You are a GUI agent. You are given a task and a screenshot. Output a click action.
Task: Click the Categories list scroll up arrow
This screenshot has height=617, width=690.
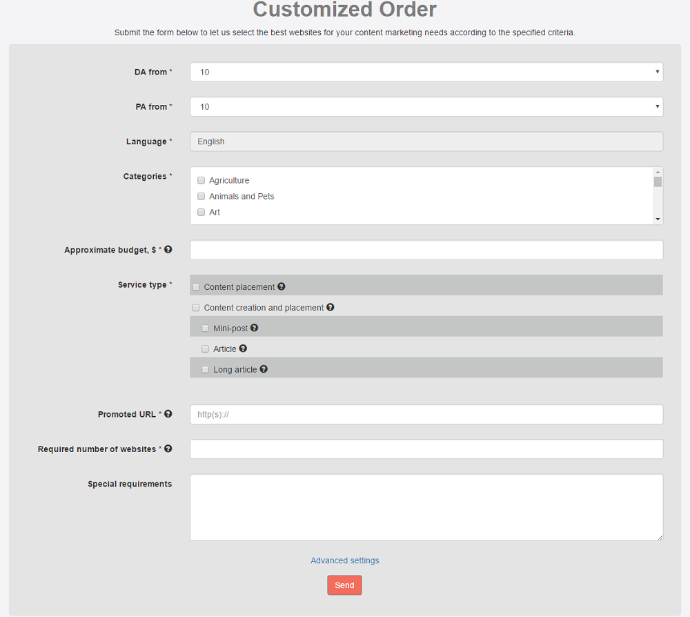pos(658,172)
